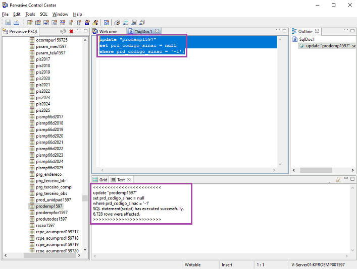Click the table list scroll down arrow
Image resolution: width=357 pixels, height=269 pixels.
[85, 249]
